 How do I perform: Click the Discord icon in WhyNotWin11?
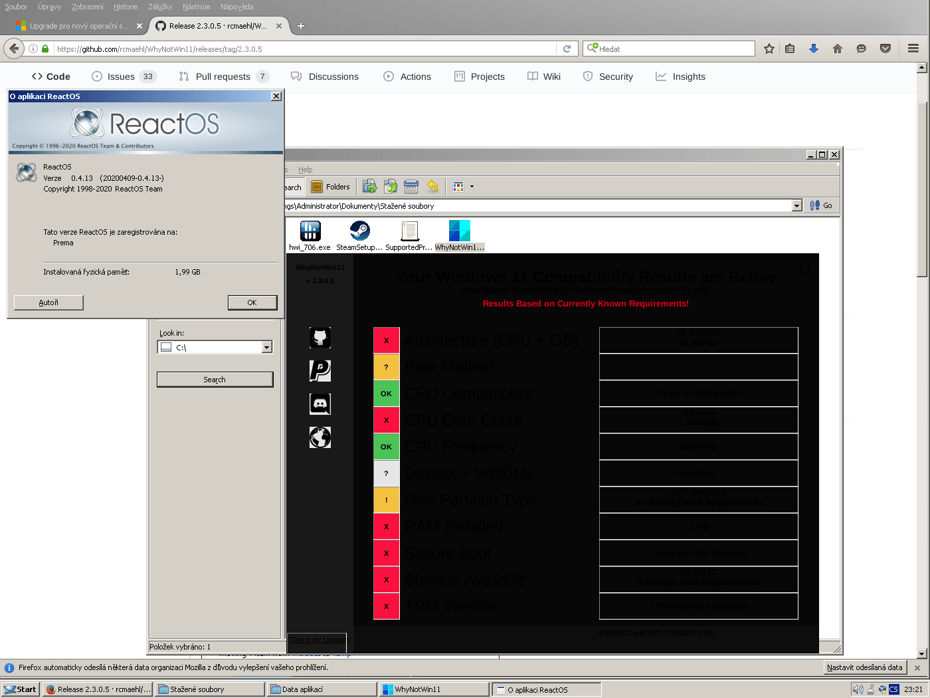click(320, 404)
